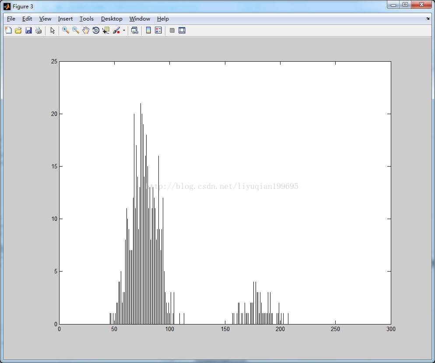Select the Pan hand tool
This screenshot has width=435, height=363.
(86, 30)
